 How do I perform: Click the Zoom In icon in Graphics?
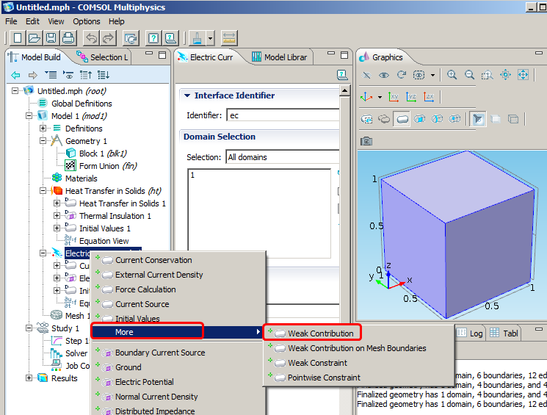(452, 75)
